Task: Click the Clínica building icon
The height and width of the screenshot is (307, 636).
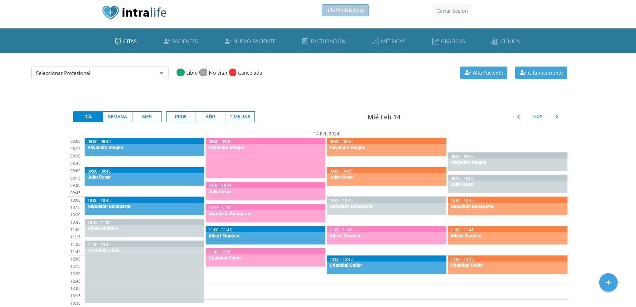Action: point(495,41)
